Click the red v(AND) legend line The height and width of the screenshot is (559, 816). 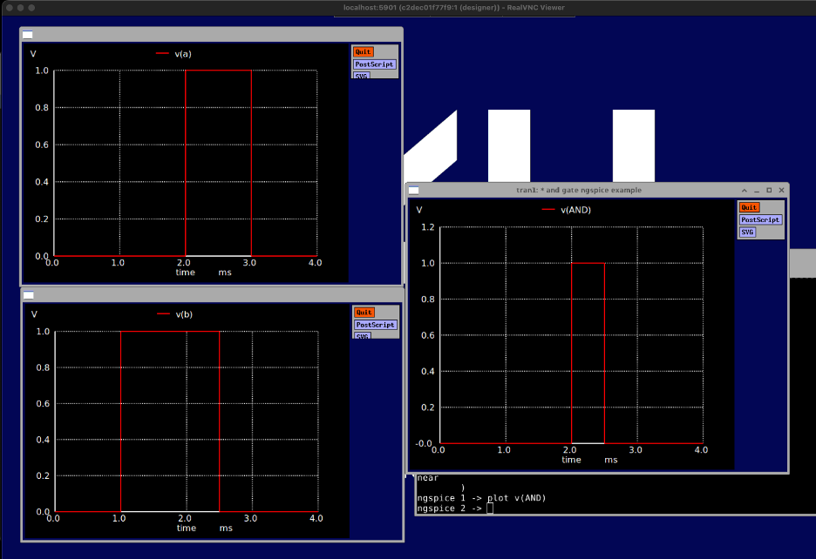(548, 210)
